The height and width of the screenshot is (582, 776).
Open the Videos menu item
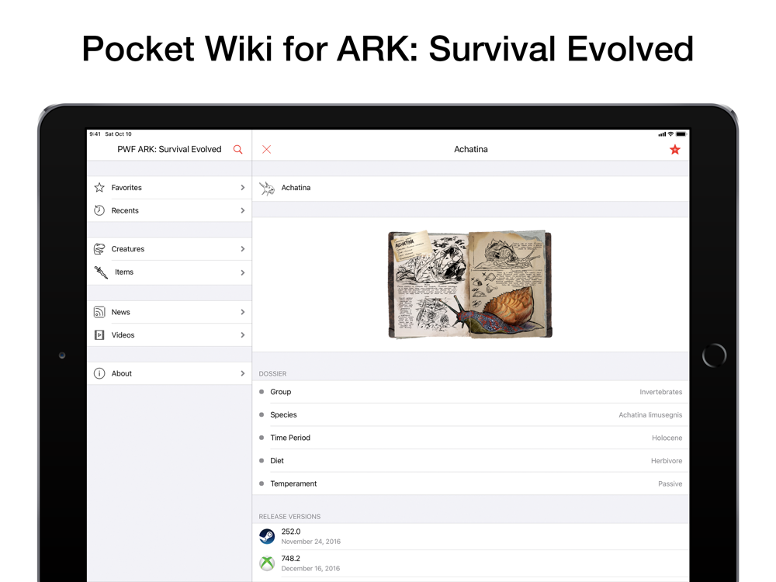[169, 335]
